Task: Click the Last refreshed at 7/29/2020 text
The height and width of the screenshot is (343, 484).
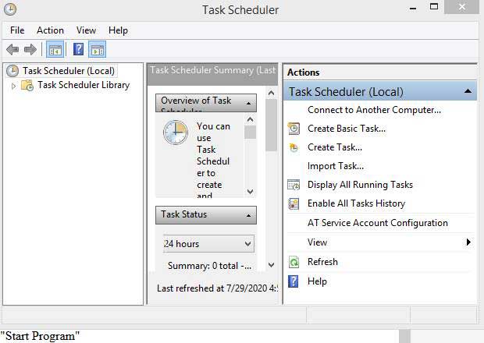Action: 217,288
